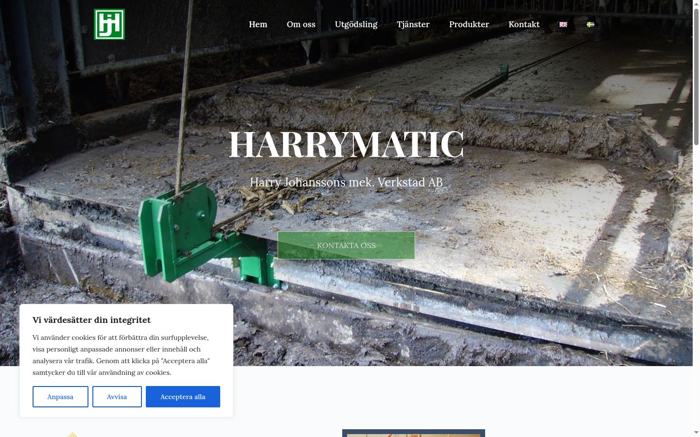
Task: Click the HARRYMATIC headline text
Action: point(346,144)
